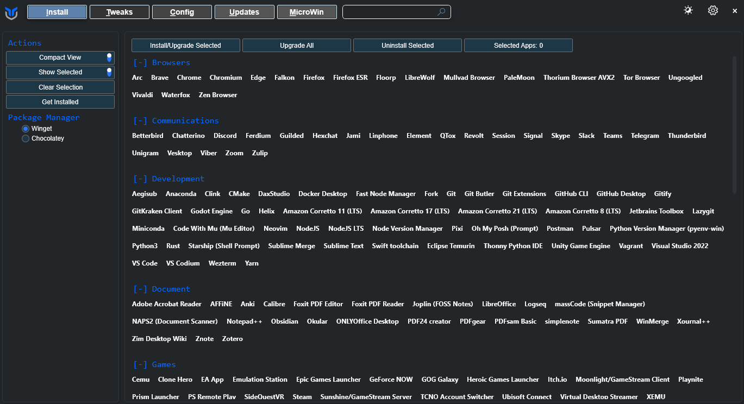Click the magnifier icon in search box
Image resolution: width=744 pixels, height=404 pixels.
(441, 12)
